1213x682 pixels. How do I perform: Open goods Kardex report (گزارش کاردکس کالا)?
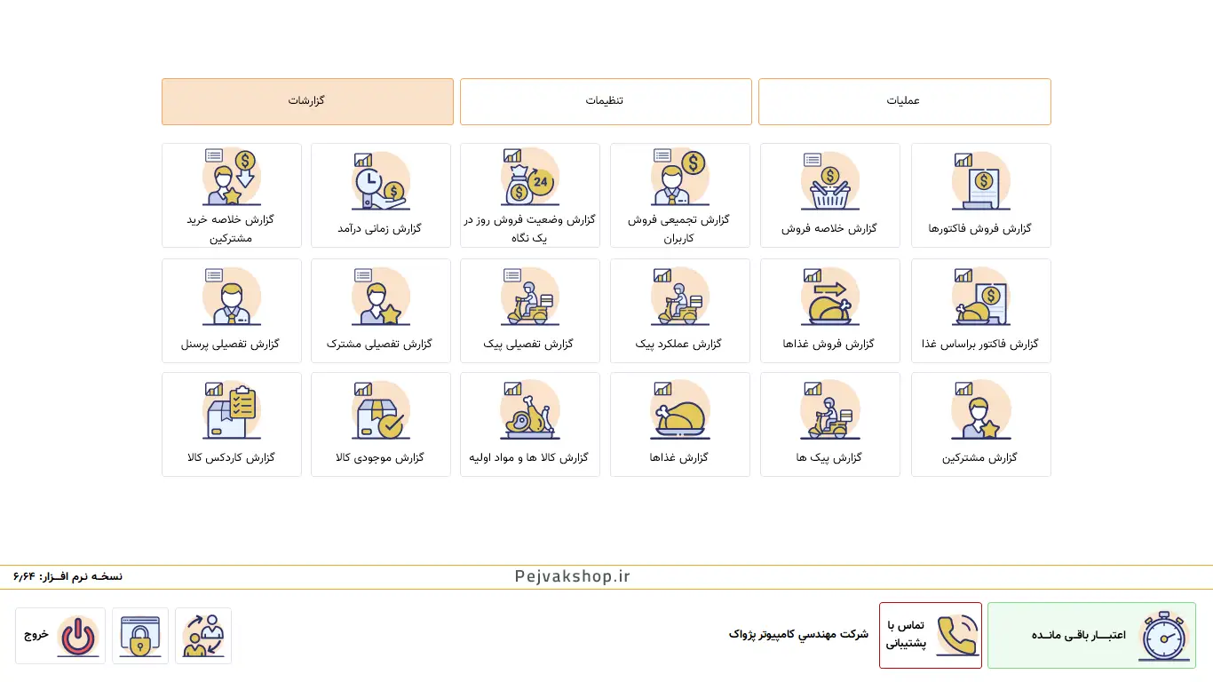(231, 424)
